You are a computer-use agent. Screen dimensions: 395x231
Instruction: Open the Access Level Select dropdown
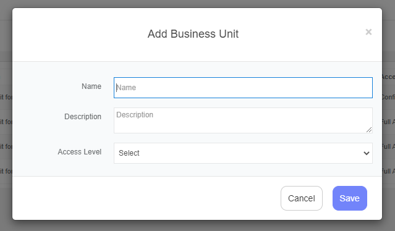[x=243, y=153]
